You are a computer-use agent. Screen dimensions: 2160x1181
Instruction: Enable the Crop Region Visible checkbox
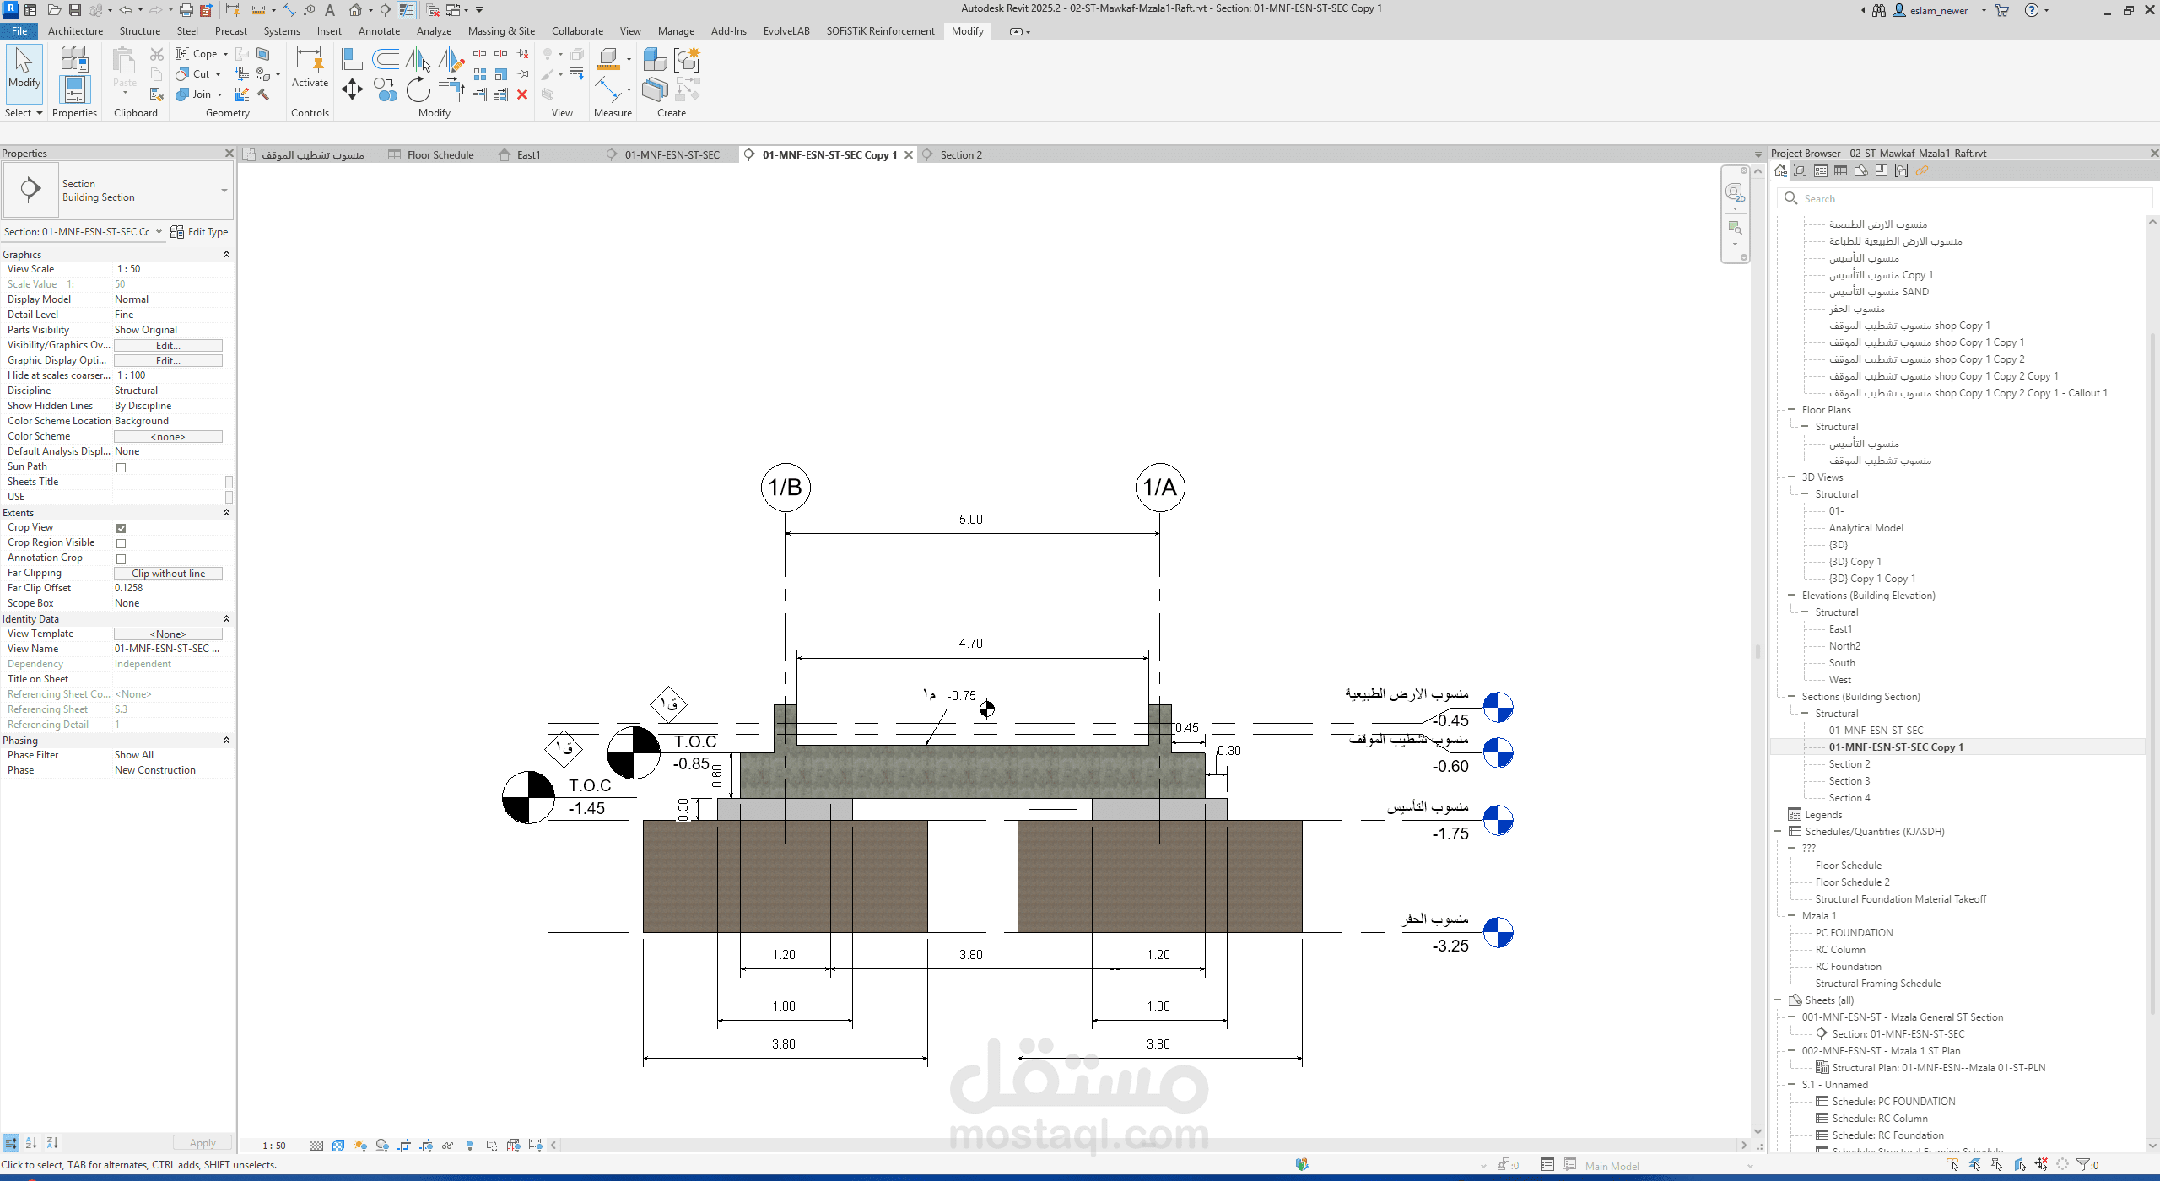click(121, 543)
